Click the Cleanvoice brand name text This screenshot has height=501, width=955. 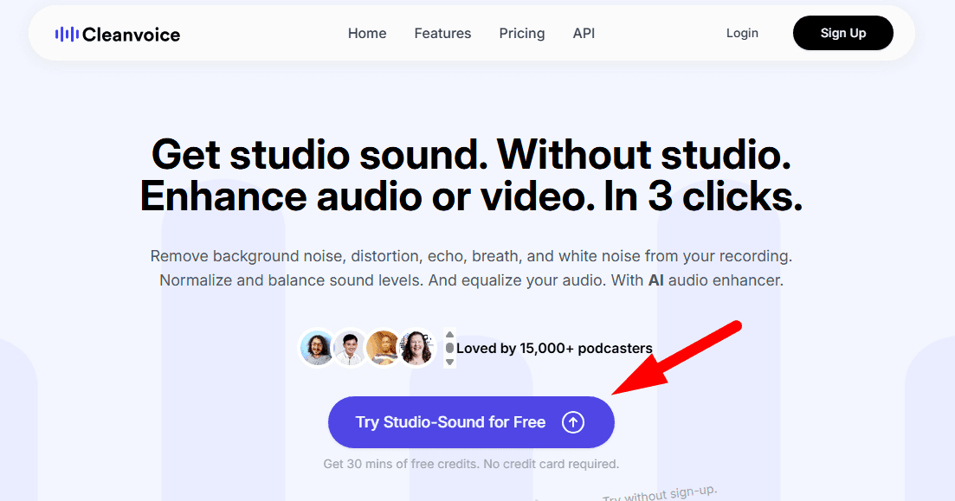[x=131, y=35]
